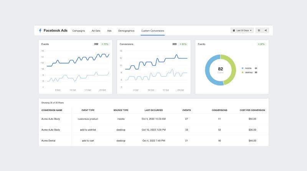Viewport: 307px width, 171px height.
Task: Click the Facebook Ads title
Action: [55, 30]
